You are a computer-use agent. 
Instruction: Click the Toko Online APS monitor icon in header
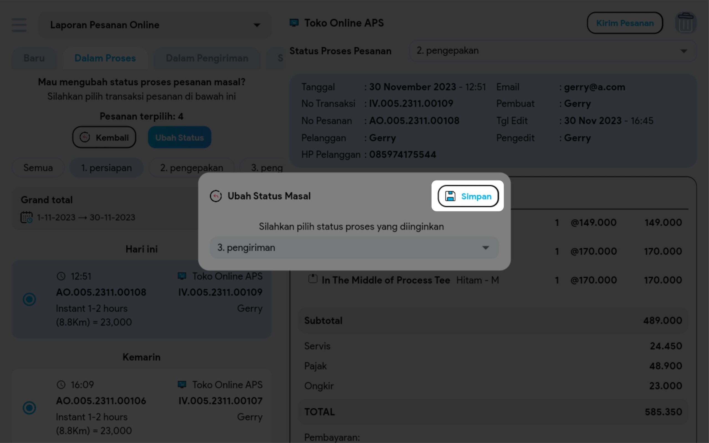pyautogui.click(x=294, y=23)
